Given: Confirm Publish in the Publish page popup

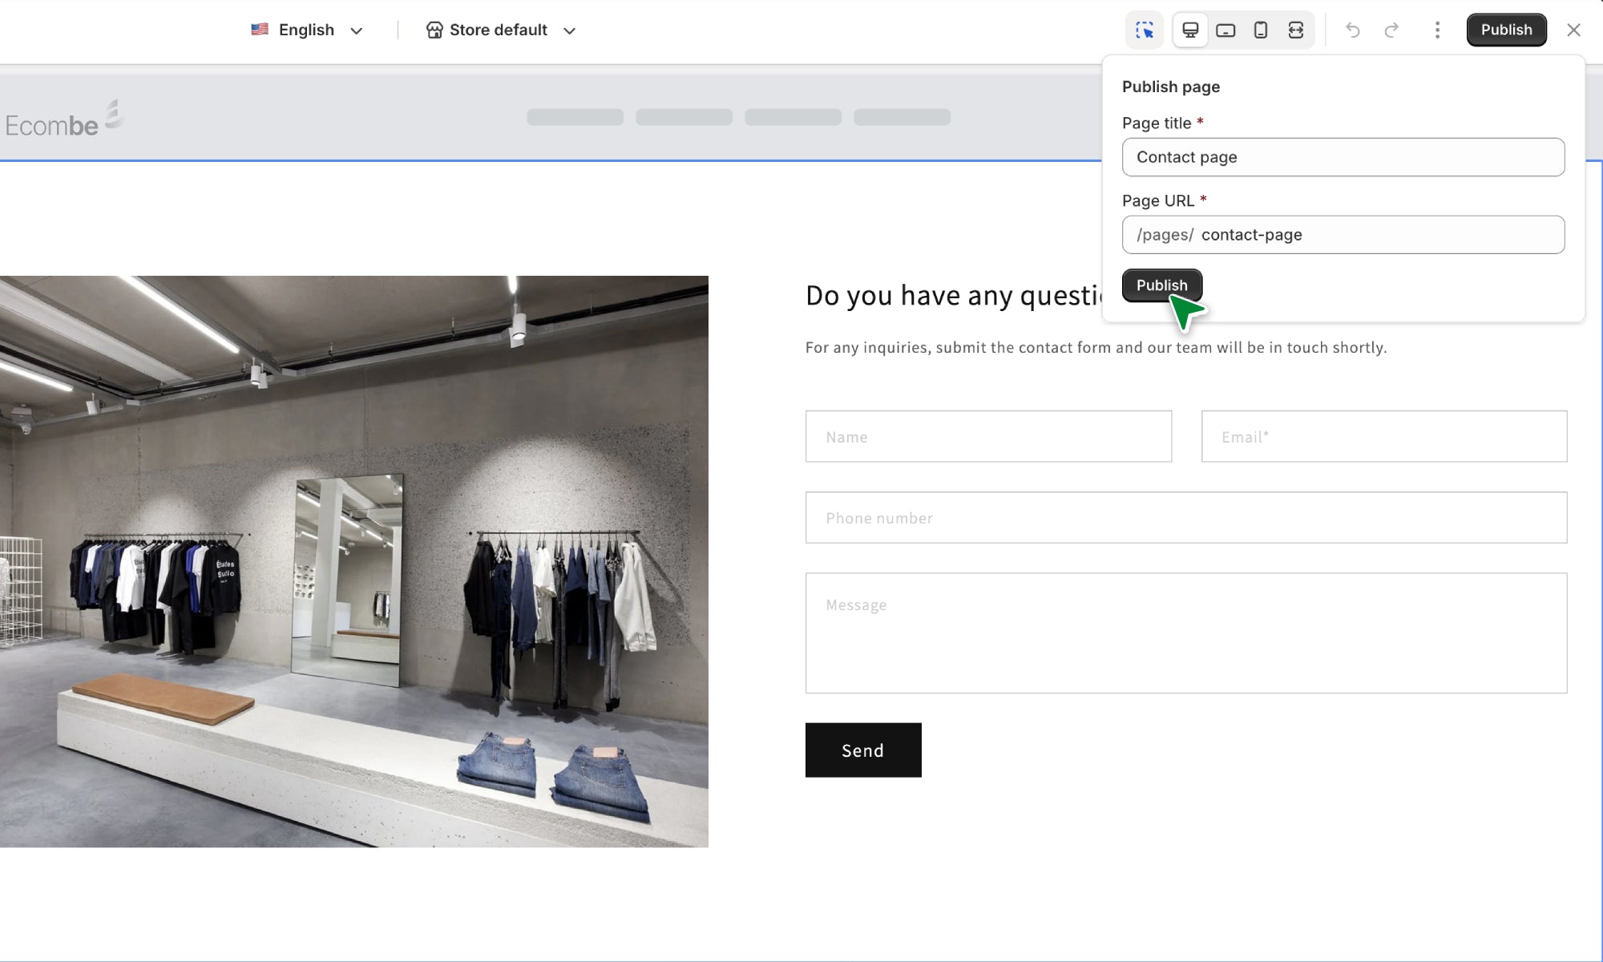Looking at the screenshot, I should [1161, 285].
